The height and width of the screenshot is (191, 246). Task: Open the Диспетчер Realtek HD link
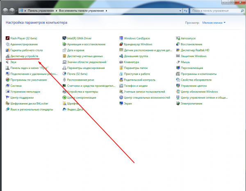tap(195, 50)
